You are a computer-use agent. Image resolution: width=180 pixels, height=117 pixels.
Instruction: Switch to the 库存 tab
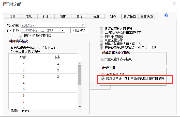pyautogui.click(x=79, y=17)
